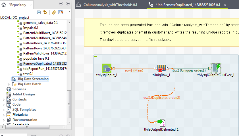Click repository horizontal scroll left arrow
This screenshot has width=239, height=136.
[x=3, y=127]
